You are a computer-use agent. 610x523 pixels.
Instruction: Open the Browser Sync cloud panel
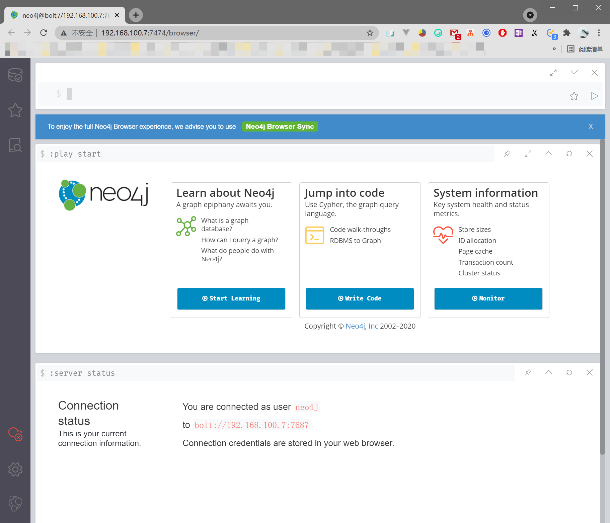pyautogui.click(x=15, y=434)
